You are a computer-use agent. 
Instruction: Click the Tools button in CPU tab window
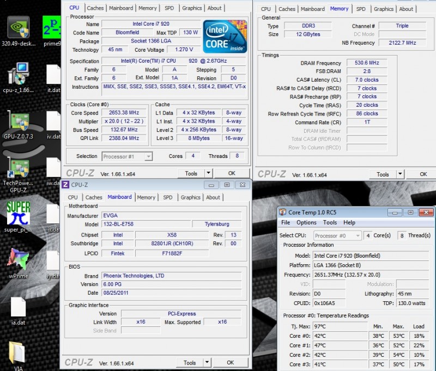click(x=191, y=173)
